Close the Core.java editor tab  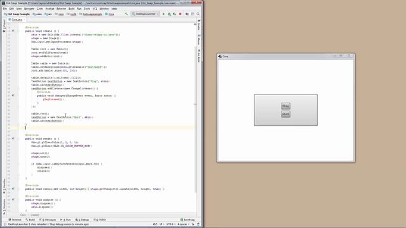pyautogui.click(x=25, y=20)
